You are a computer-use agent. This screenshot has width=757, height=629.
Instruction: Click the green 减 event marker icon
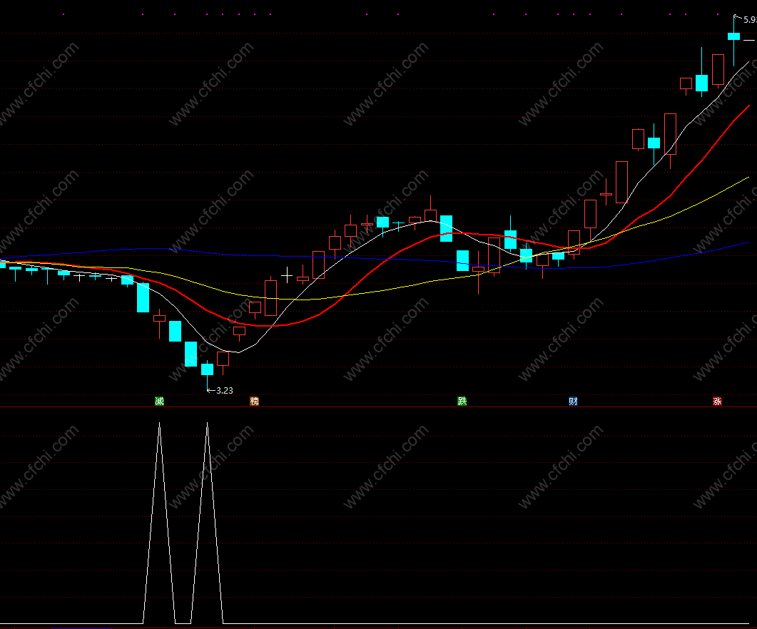click(x=159, y=402)
